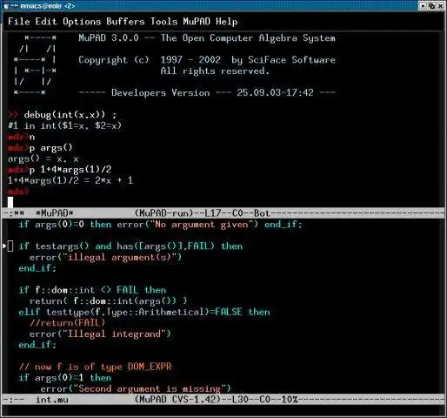Open the Options menu
This screenshot has width=447, height=418.
(x=82, y=22)
